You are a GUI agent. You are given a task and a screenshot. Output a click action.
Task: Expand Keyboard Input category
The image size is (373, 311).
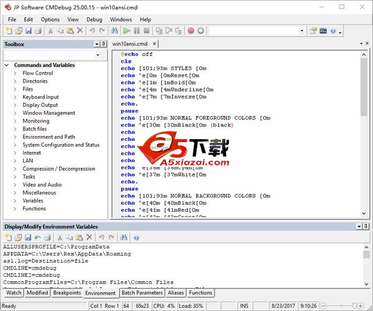click(15, 97)
